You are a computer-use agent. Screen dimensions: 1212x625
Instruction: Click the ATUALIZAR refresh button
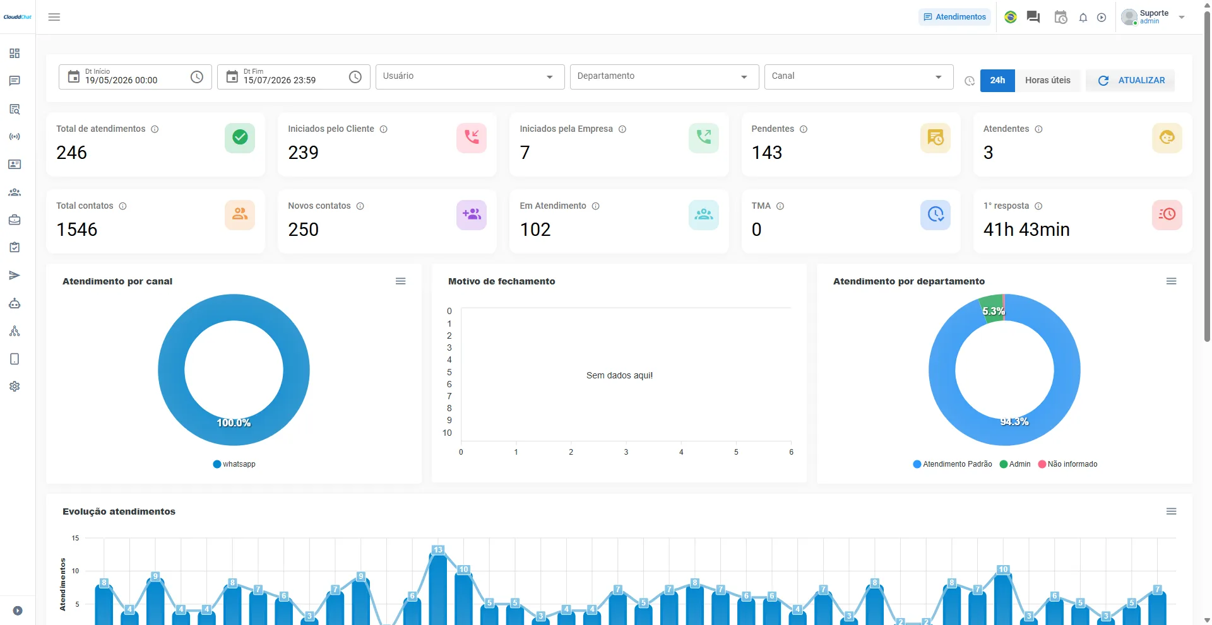pyautogui.click(x=1131, y=80)
